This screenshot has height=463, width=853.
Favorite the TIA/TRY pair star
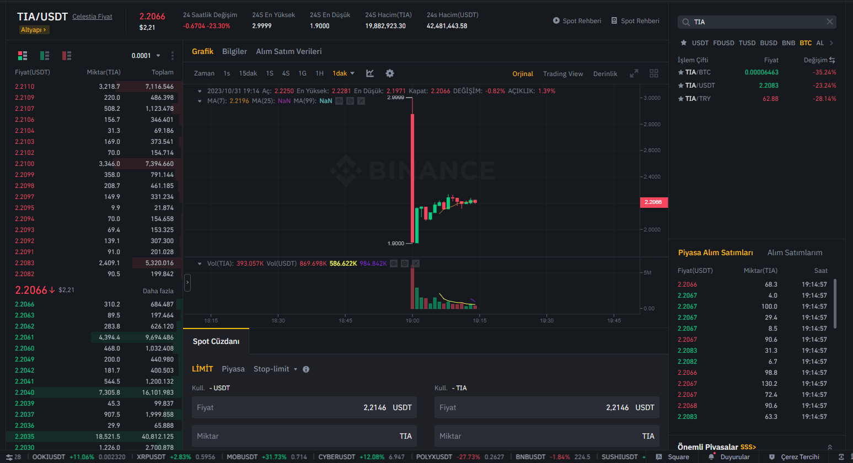pos(680,99)
